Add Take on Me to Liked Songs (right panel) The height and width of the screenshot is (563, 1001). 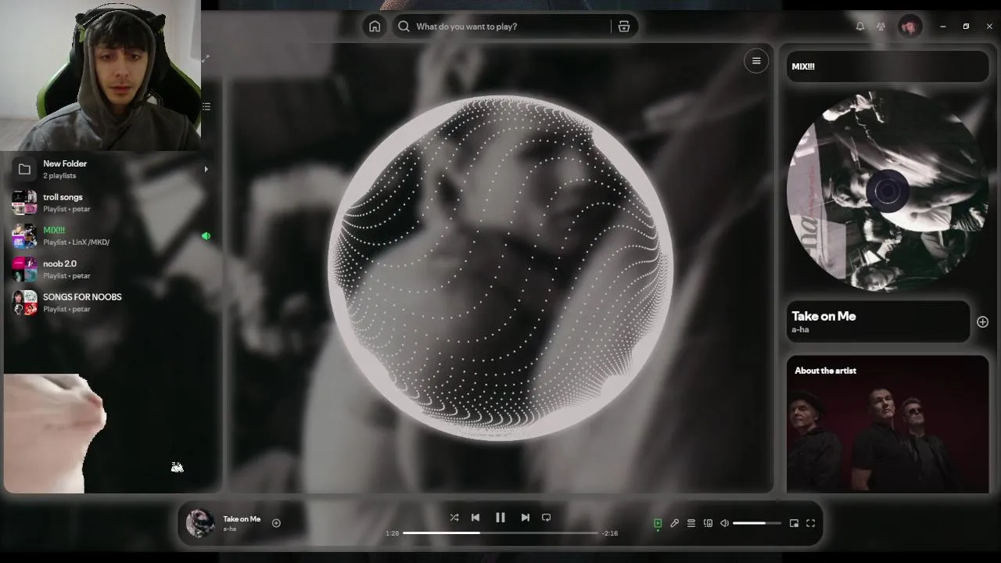tap(982, 321)
